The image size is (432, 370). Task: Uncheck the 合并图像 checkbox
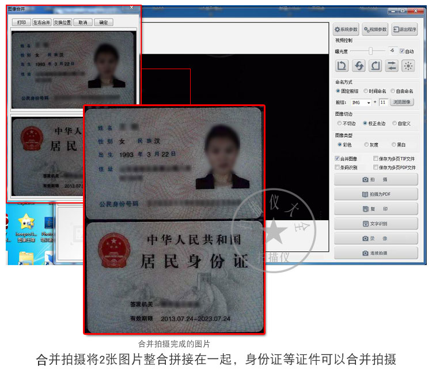337,158
